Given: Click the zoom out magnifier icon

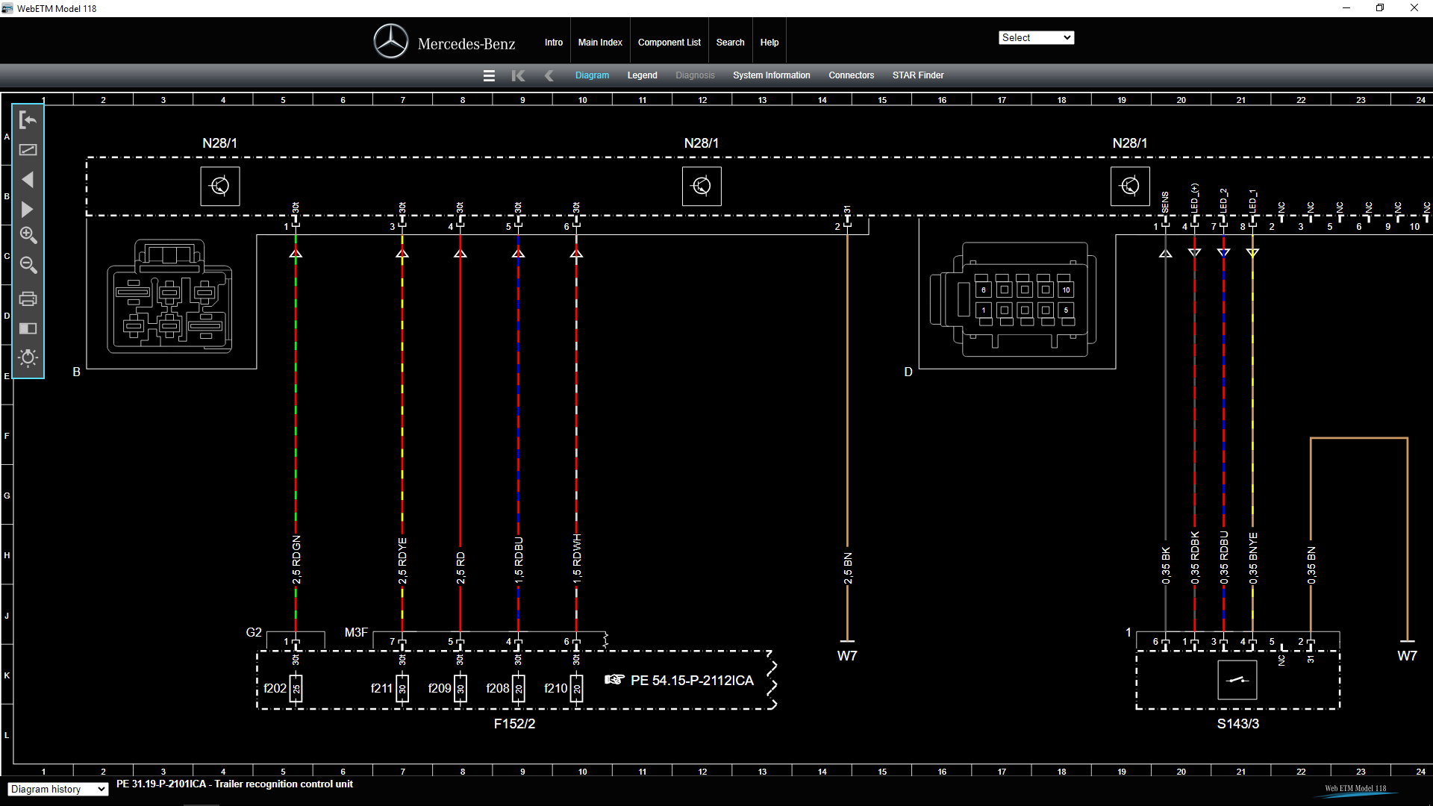Looking at the screenshot, I should [28, 265].
